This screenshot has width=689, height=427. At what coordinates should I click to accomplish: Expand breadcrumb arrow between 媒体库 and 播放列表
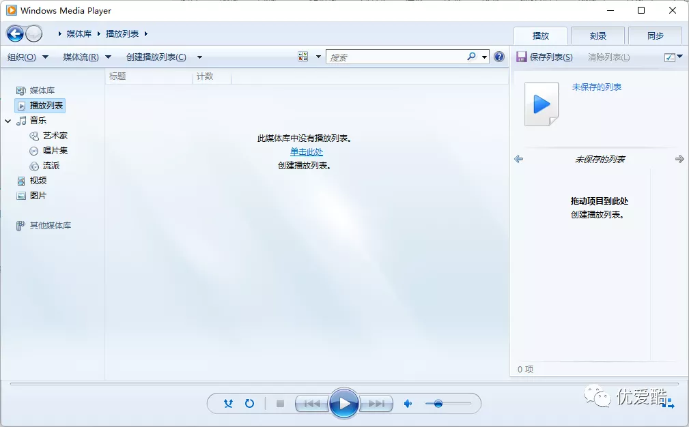(x=99, y=34)
